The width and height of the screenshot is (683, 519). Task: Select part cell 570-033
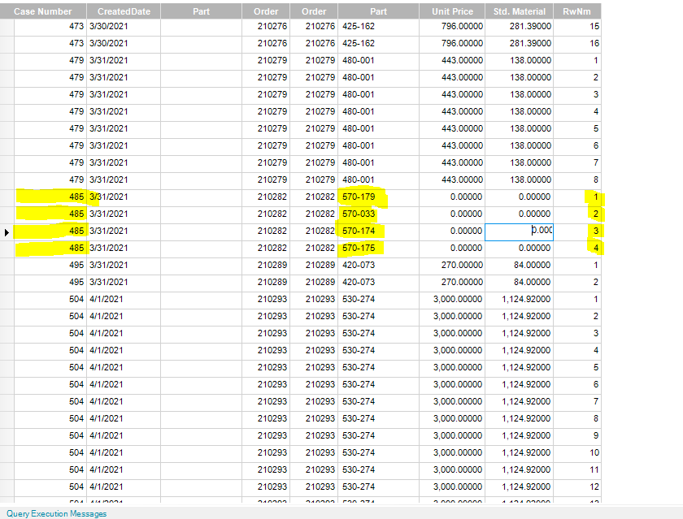click(x=379, y=214)
